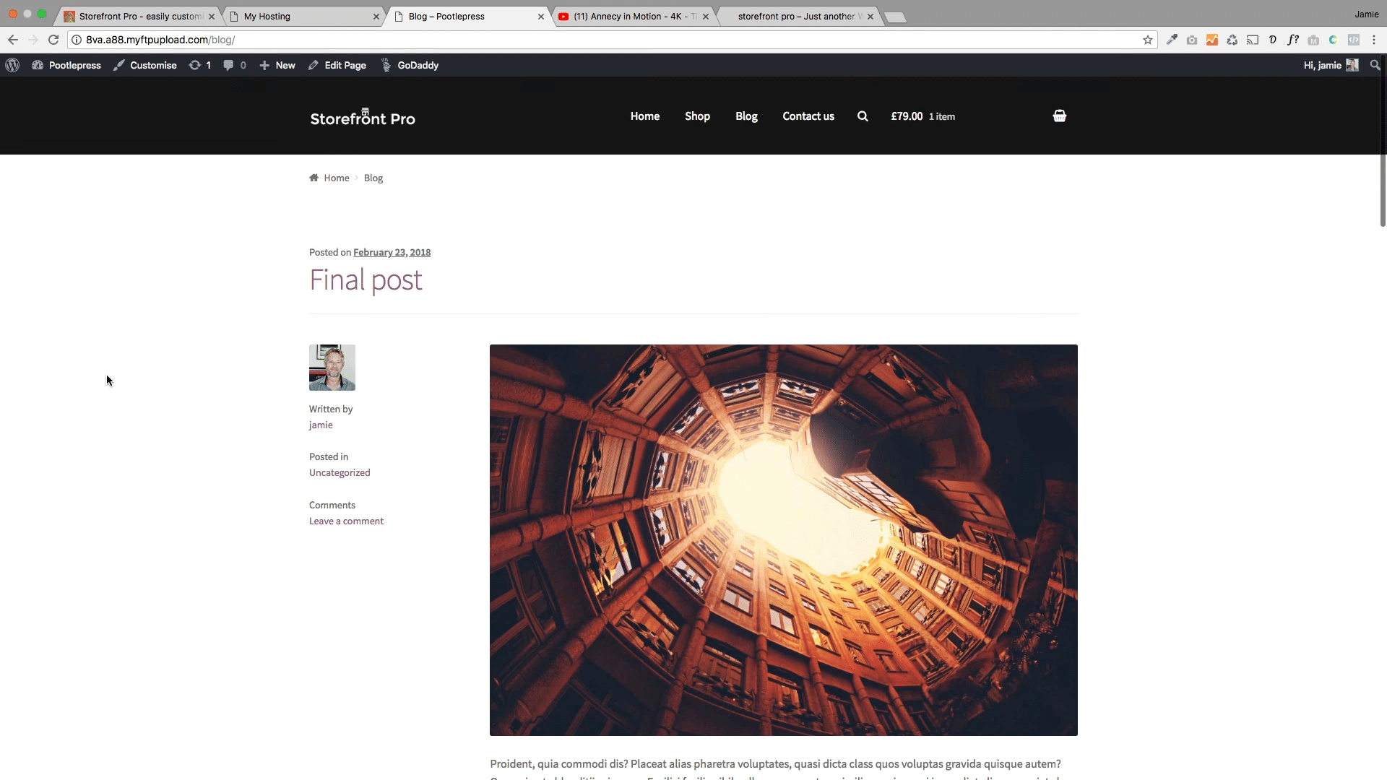Click the updates icon showing 1
Screen dimensions: 1387x780
point(200,65)
